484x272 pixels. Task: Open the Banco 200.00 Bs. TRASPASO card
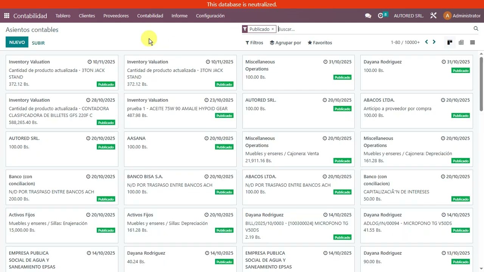click(62, 187)
